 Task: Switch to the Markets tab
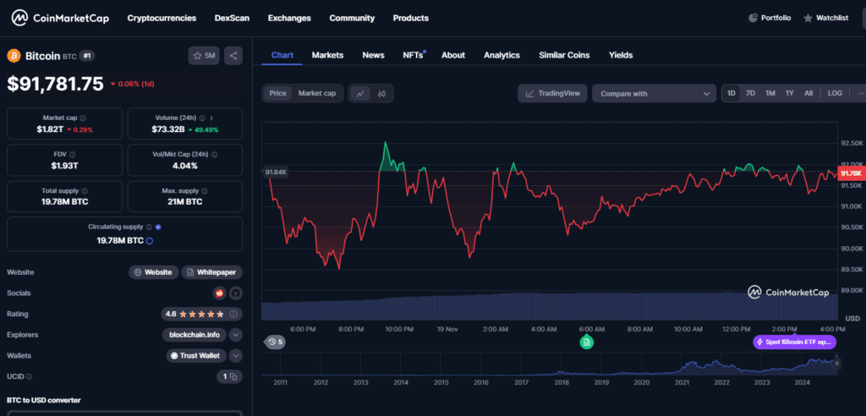327,55
